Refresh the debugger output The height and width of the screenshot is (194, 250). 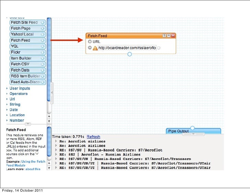[x=93, y=137]
